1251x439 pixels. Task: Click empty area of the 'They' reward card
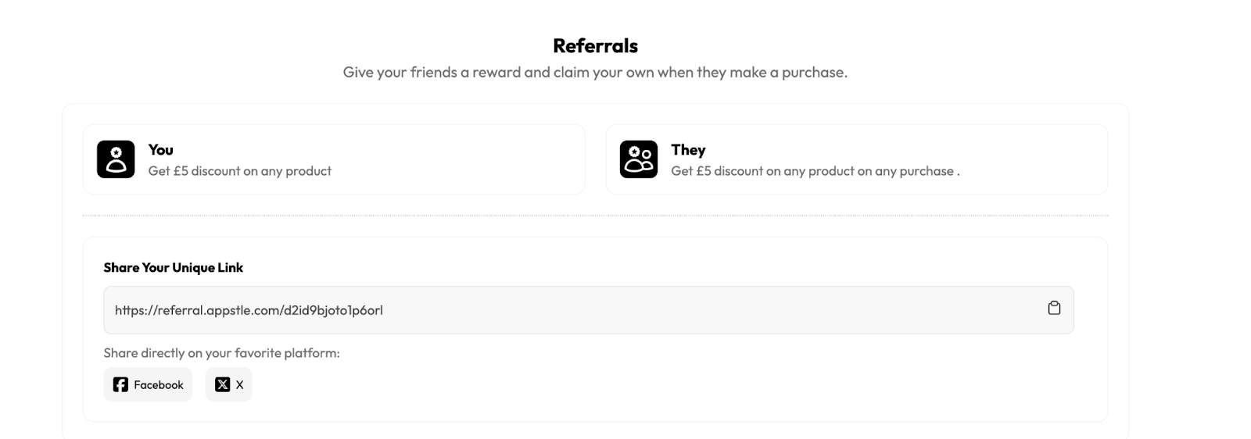click(x=1032, y=152)
